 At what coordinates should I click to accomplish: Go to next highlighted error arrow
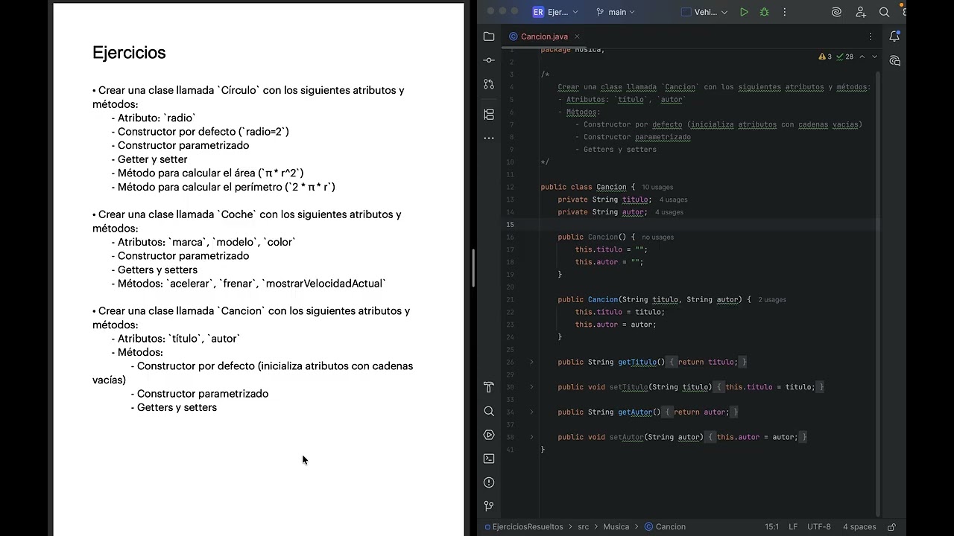[x=874, y=57]
